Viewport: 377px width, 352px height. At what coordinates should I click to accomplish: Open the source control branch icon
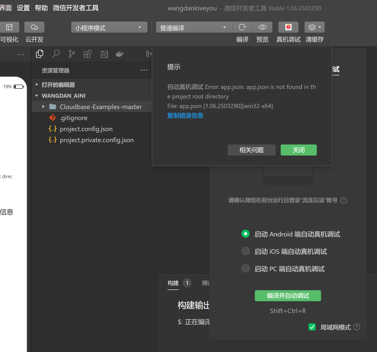point(72,54)
